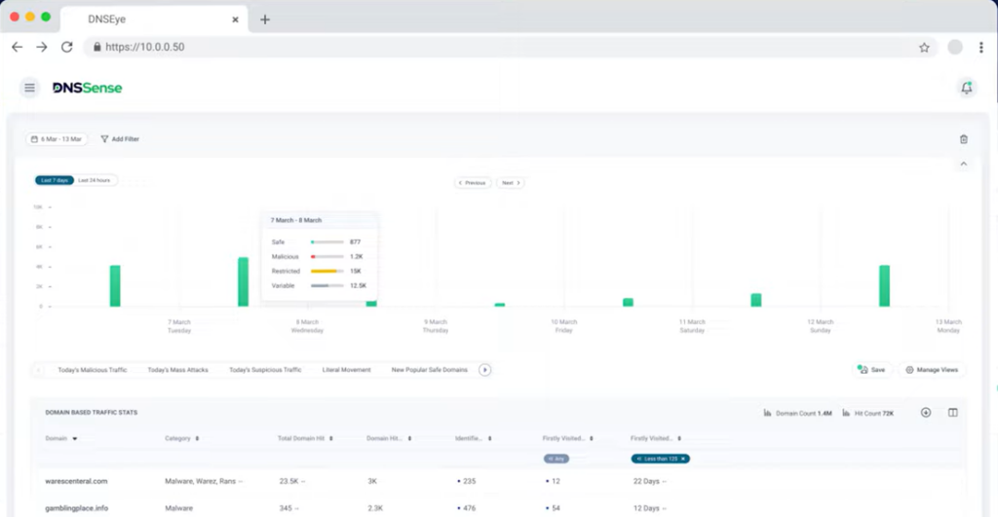Switch chart range to Last 24 hours
The image size is (998, 517).
click(95, 180)
